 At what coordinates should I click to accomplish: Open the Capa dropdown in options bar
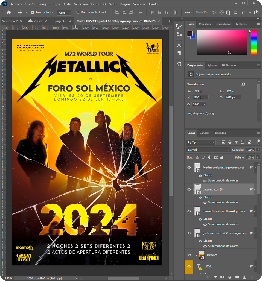[65, 13]
